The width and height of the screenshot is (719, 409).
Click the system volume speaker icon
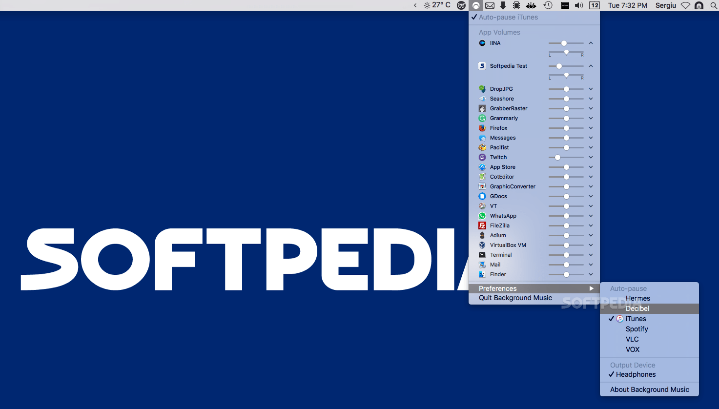click(x=579, y=5)
